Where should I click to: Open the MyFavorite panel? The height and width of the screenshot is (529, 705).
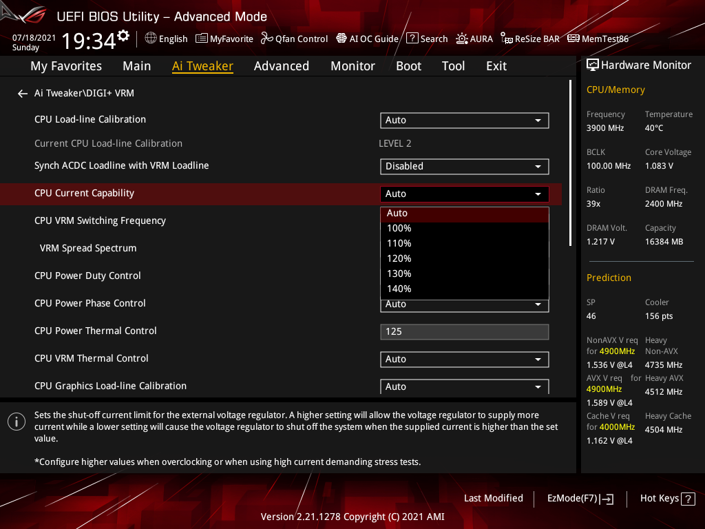[x=224, y=39]
